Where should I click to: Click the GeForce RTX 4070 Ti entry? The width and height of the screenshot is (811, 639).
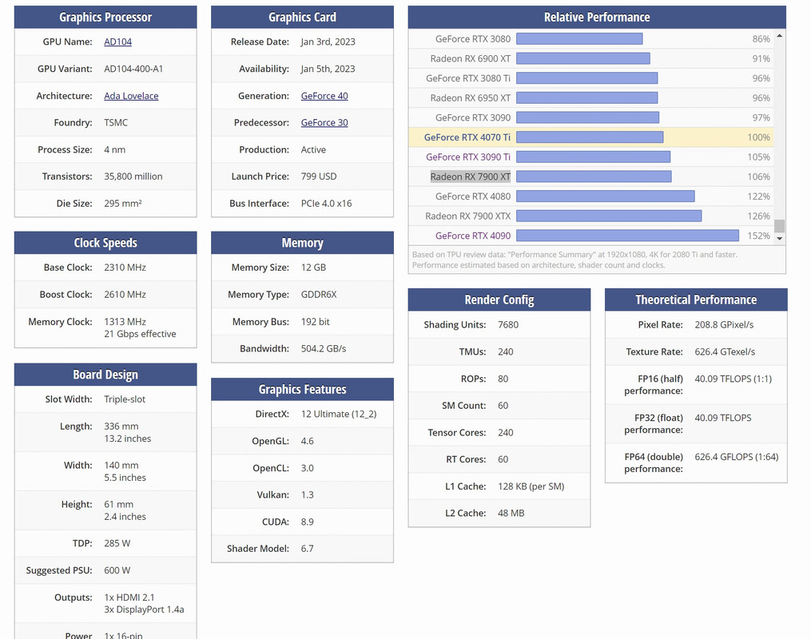click(x=467, y=137)
